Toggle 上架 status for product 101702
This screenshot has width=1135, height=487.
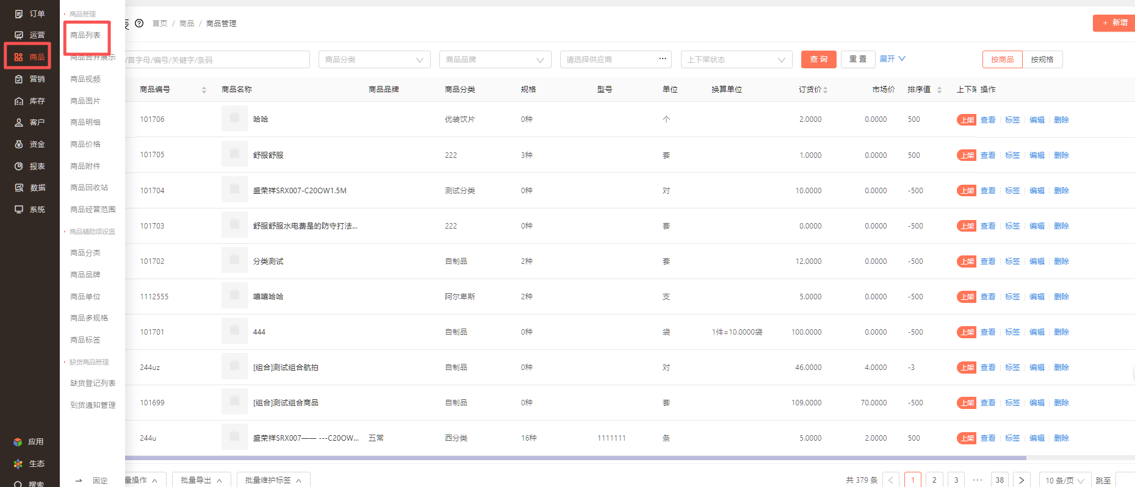pos(967,261)
